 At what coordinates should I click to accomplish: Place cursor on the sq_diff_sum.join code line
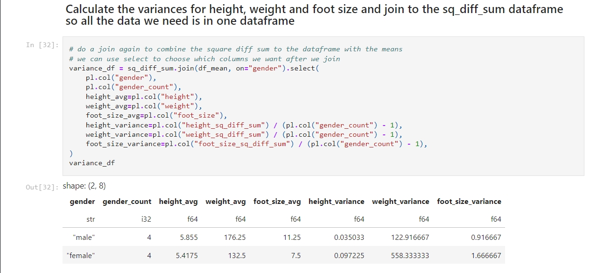click(x=195, y=68)
